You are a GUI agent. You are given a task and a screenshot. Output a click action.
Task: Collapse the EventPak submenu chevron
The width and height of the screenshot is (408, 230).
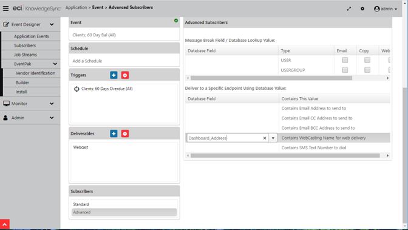(55, 64)
